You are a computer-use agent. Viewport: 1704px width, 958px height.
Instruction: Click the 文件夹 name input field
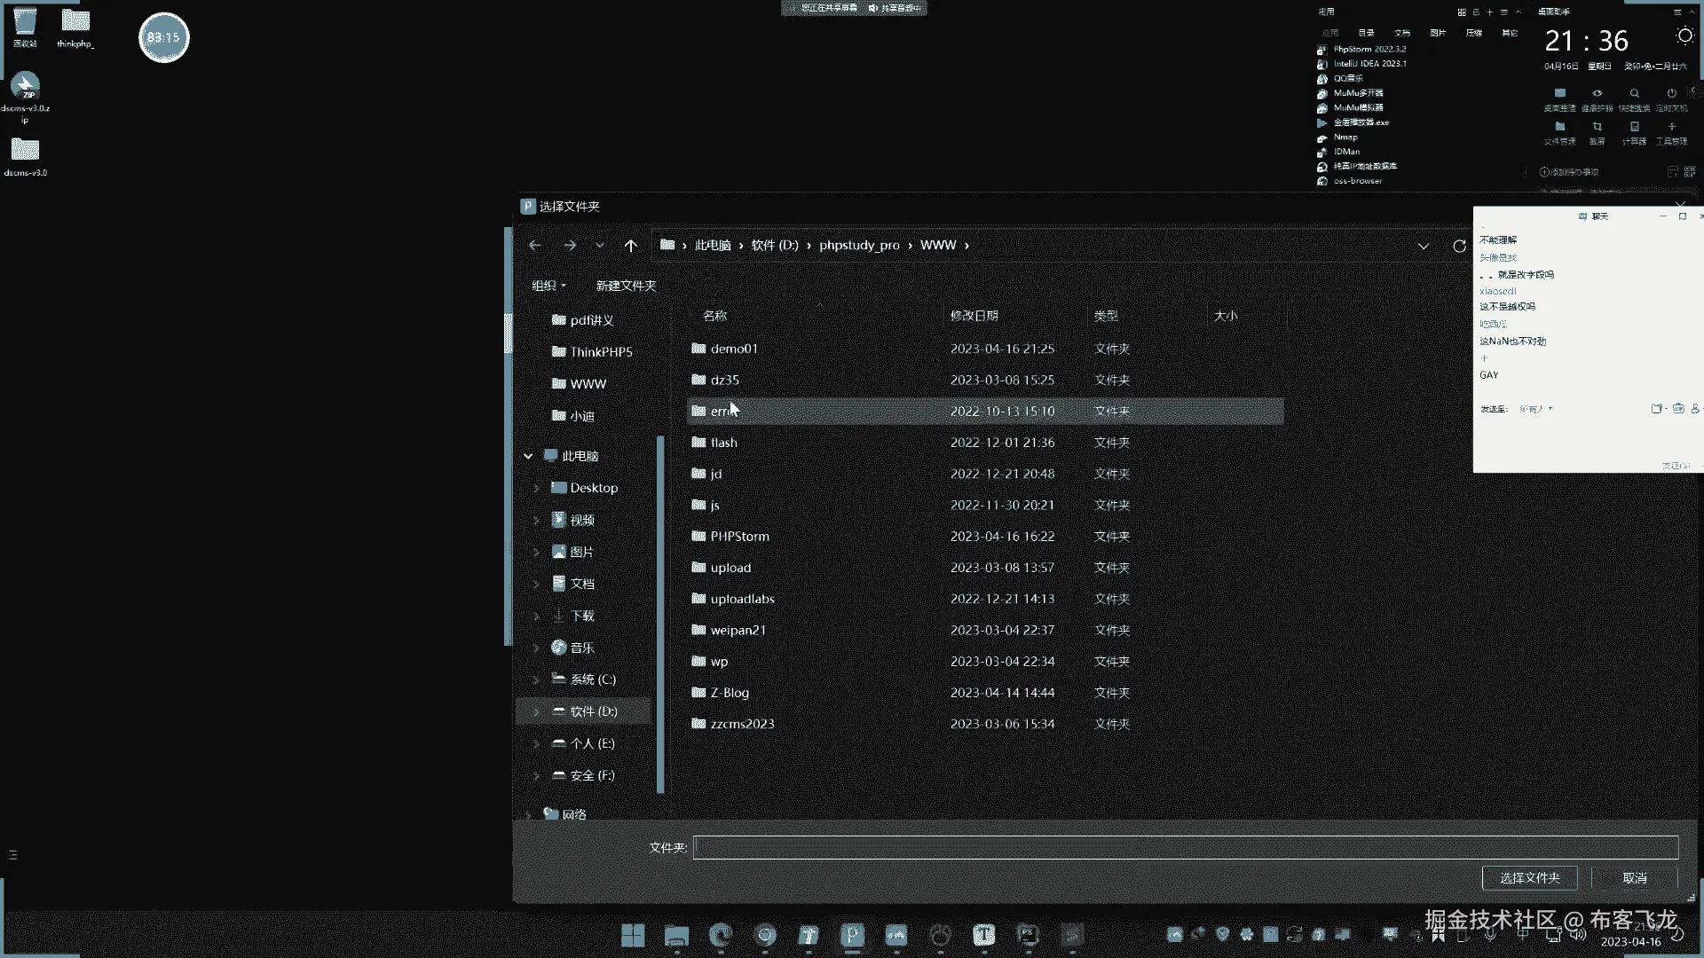click(1185, 847)
